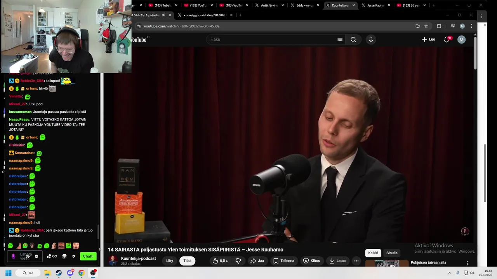497x279 pixels.
Task: Open the three-dot more actions menu
Action: tap(356, 261)
